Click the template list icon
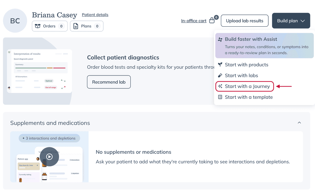 coord(220,97)
